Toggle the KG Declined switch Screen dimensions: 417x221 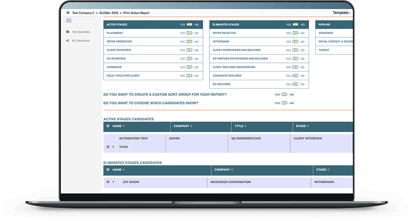(x=295, y=84)
